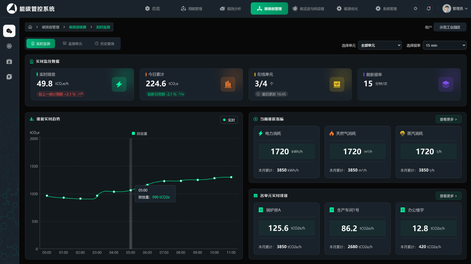Click 查看更多 in 各单元实时排放 panel
This screenshot has width=471, height=264.
pos(448,196)
